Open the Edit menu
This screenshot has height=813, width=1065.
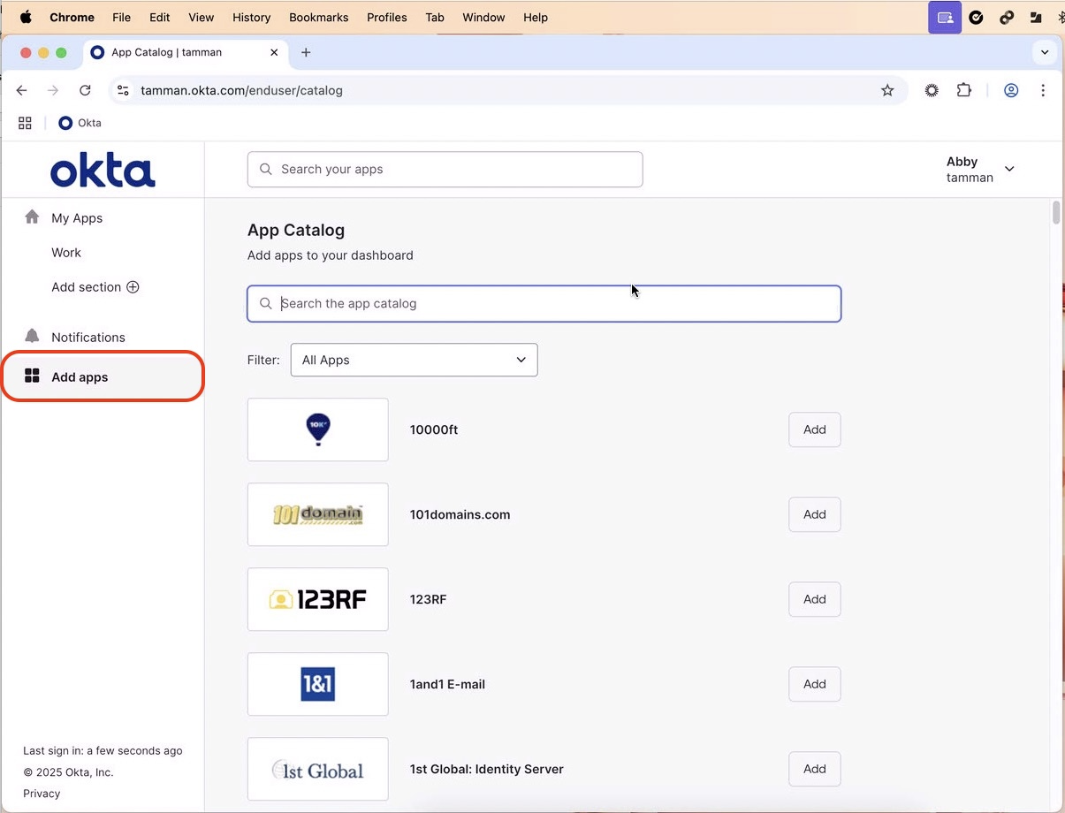[159, 17]
